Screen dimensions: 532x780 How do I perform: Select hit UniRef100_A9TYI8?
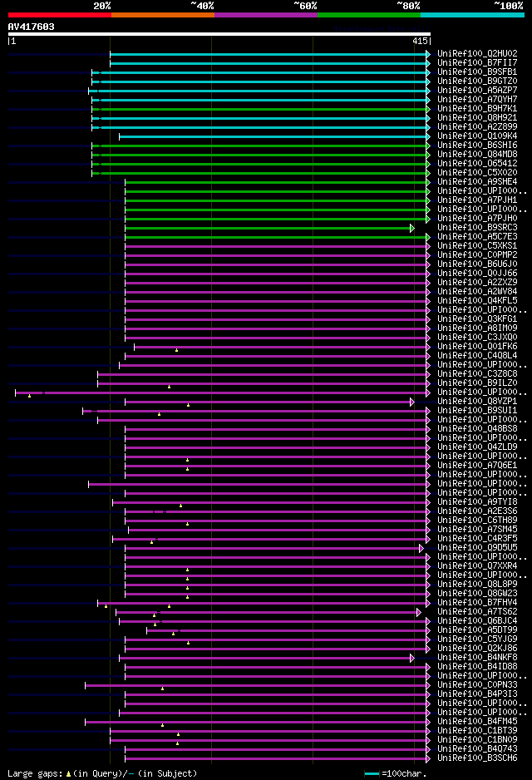click(477, 502)
